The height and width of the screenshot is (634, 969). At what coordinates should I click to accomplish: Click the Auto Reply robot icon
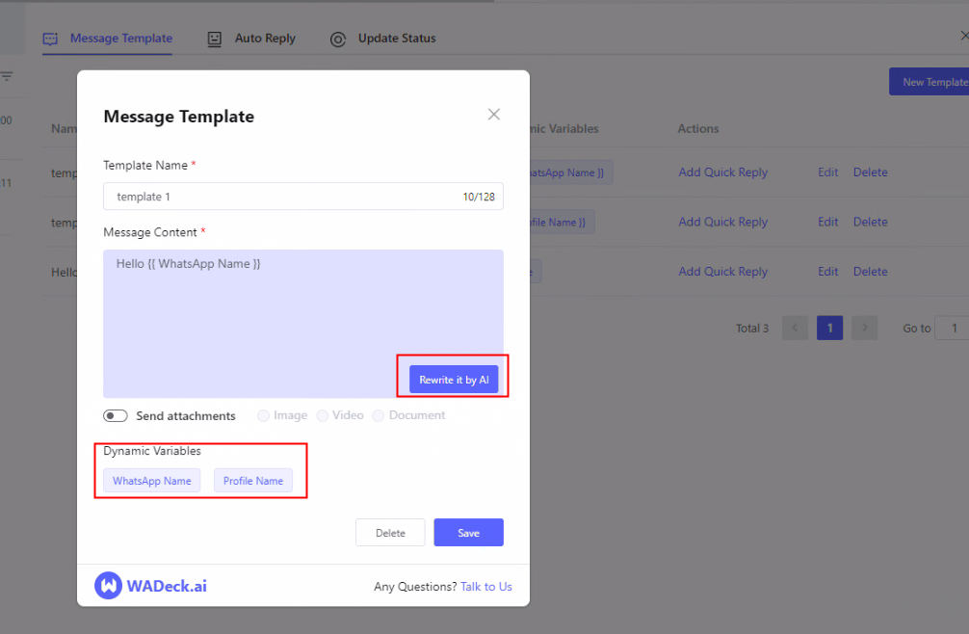tap(215, 39)
